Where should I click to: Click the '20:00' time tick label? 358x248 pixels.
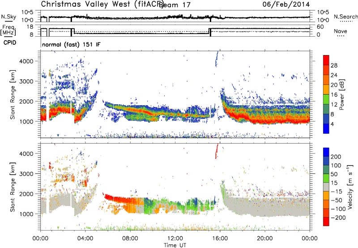click(x=264, y=238)
